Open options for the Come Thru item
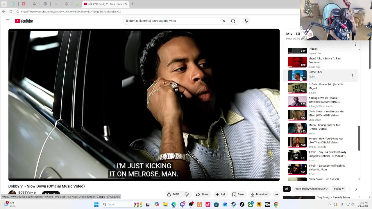 (x=352, y=76)
